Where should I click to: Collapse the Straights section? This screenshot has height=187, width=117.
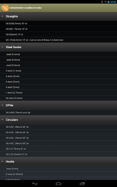click(x=58, y=16)
